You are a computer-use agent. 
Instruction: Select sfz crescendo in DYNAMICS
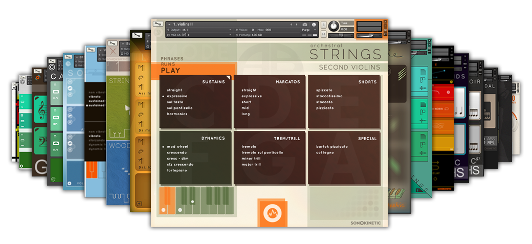pyautogui.click(x=180, y=165)
